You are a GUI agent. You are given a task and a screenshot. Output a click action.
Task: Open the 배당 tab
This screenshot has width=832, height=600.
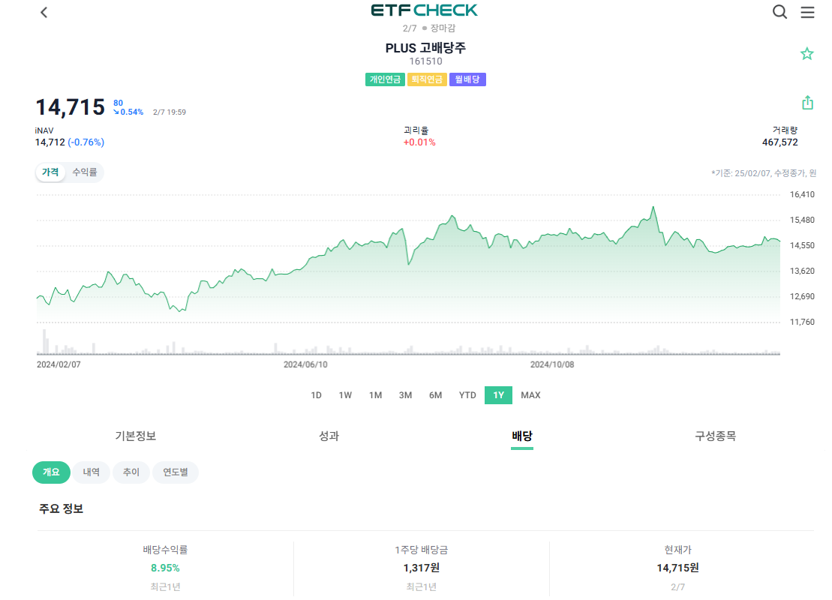pyautogui.click(x=522, y=436)
